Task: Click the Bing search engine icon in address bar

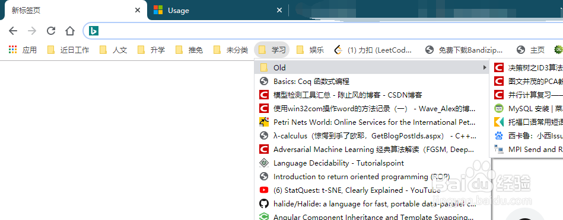Action: tap(94, 31)
